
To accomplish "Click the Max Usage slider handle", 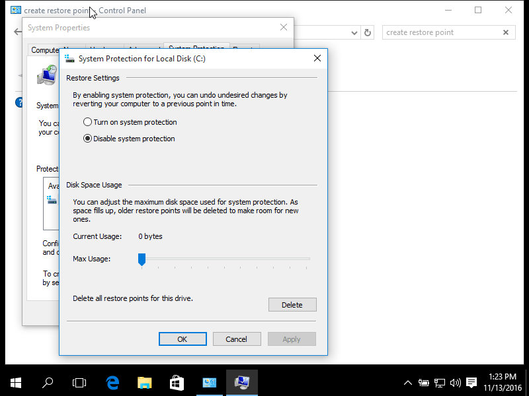I will point(142,259).
